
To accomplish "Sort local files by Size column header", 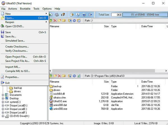I will [106, 81].
